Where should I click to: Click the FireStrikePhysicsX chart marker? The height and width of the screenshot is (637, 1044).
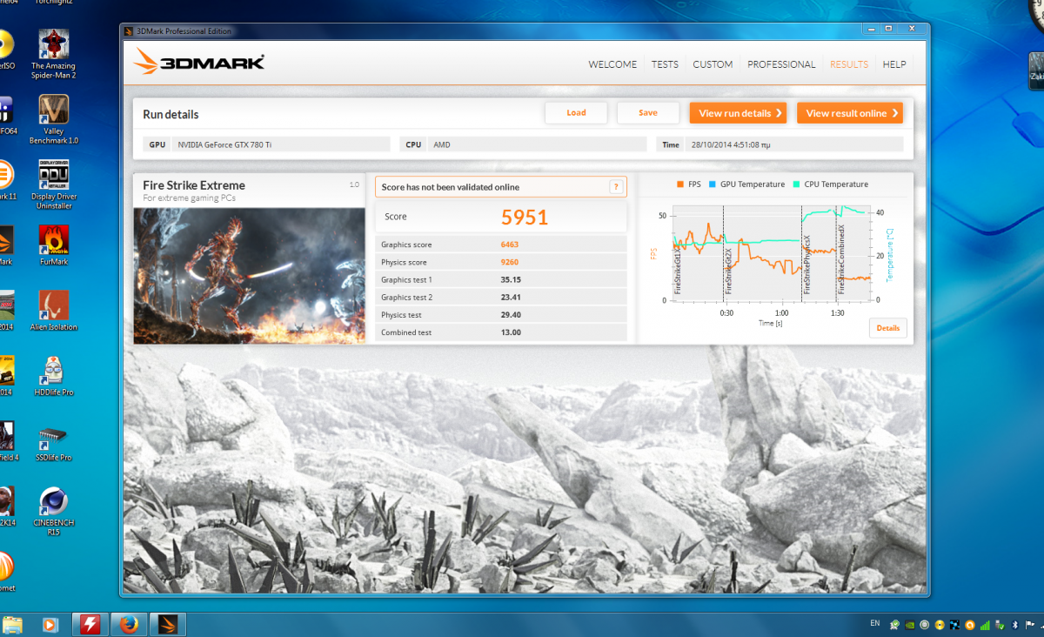(x=806, y=264)
